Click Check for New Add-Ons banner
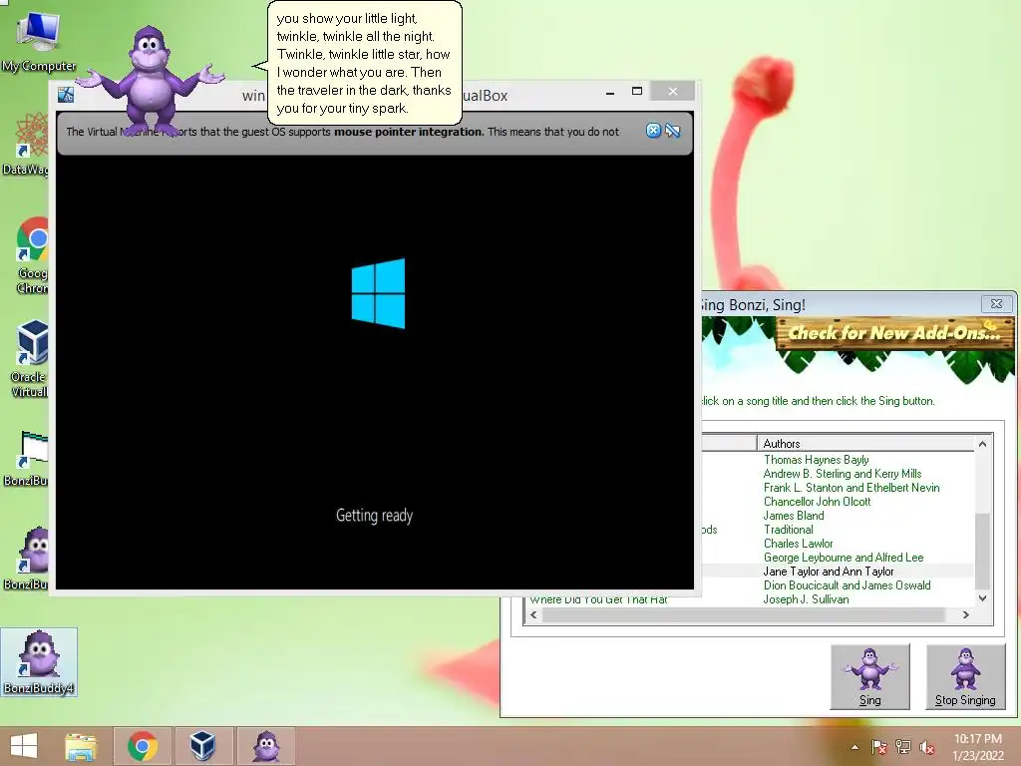1021x766 pixels. coord(894,333)
